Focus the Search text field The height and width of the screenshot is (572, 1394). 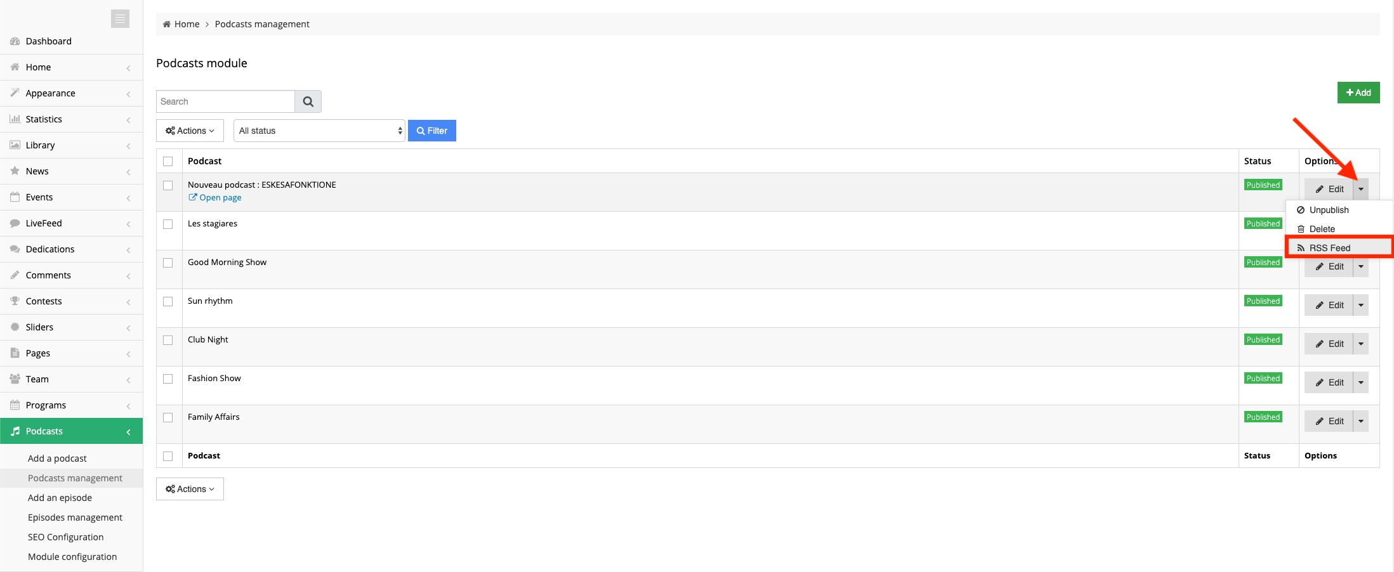click(x=225, y=101)
